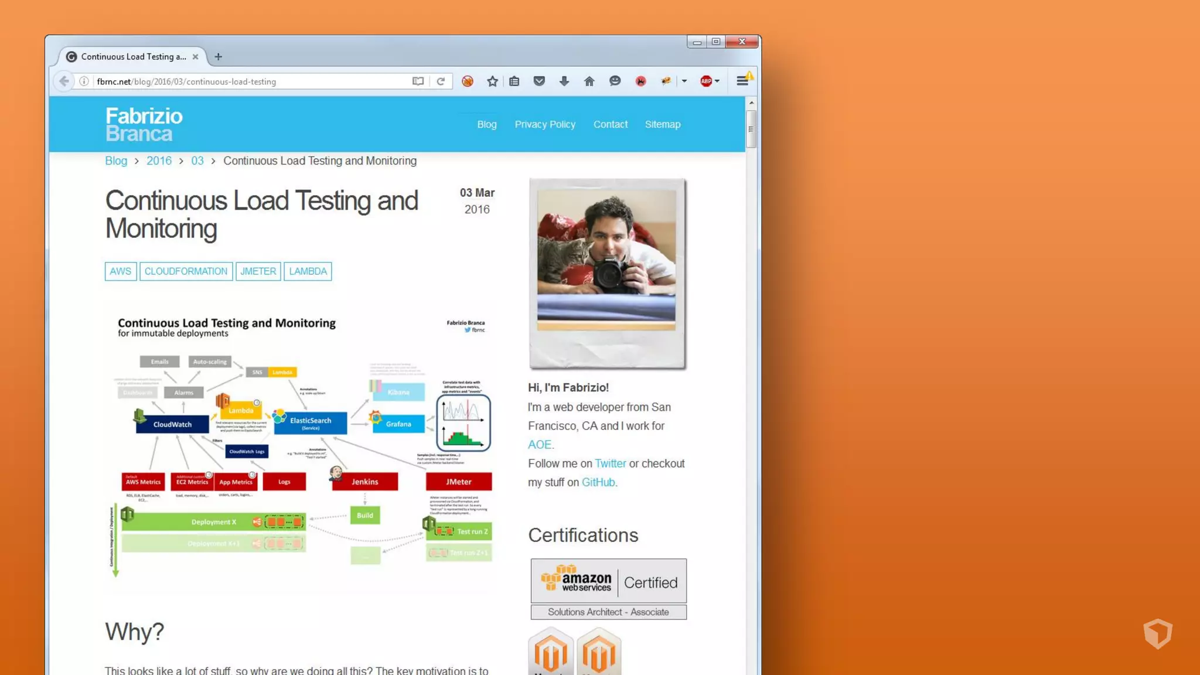Toggle reader view icon in address bar

[418, 81]
